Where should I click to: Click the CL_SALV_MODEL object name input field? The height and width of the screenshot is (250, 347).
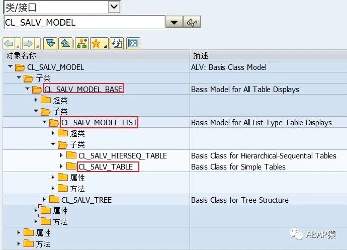[84, 22]
